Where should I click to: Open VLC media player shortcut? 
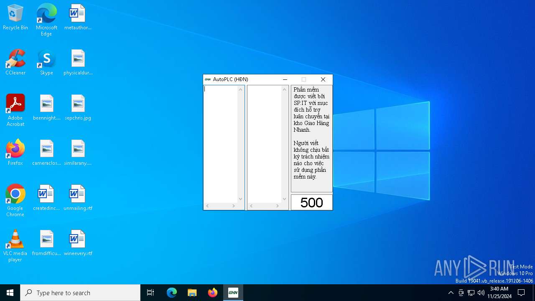pos(15,246)
